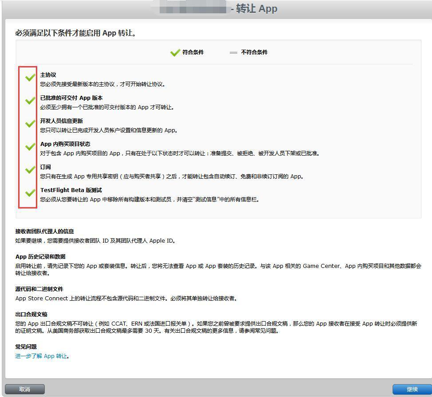This screenshot has width=432, height=397.
Task: Open the 进一步了解 App 转让 link
Action: click(x=41, y=356)
